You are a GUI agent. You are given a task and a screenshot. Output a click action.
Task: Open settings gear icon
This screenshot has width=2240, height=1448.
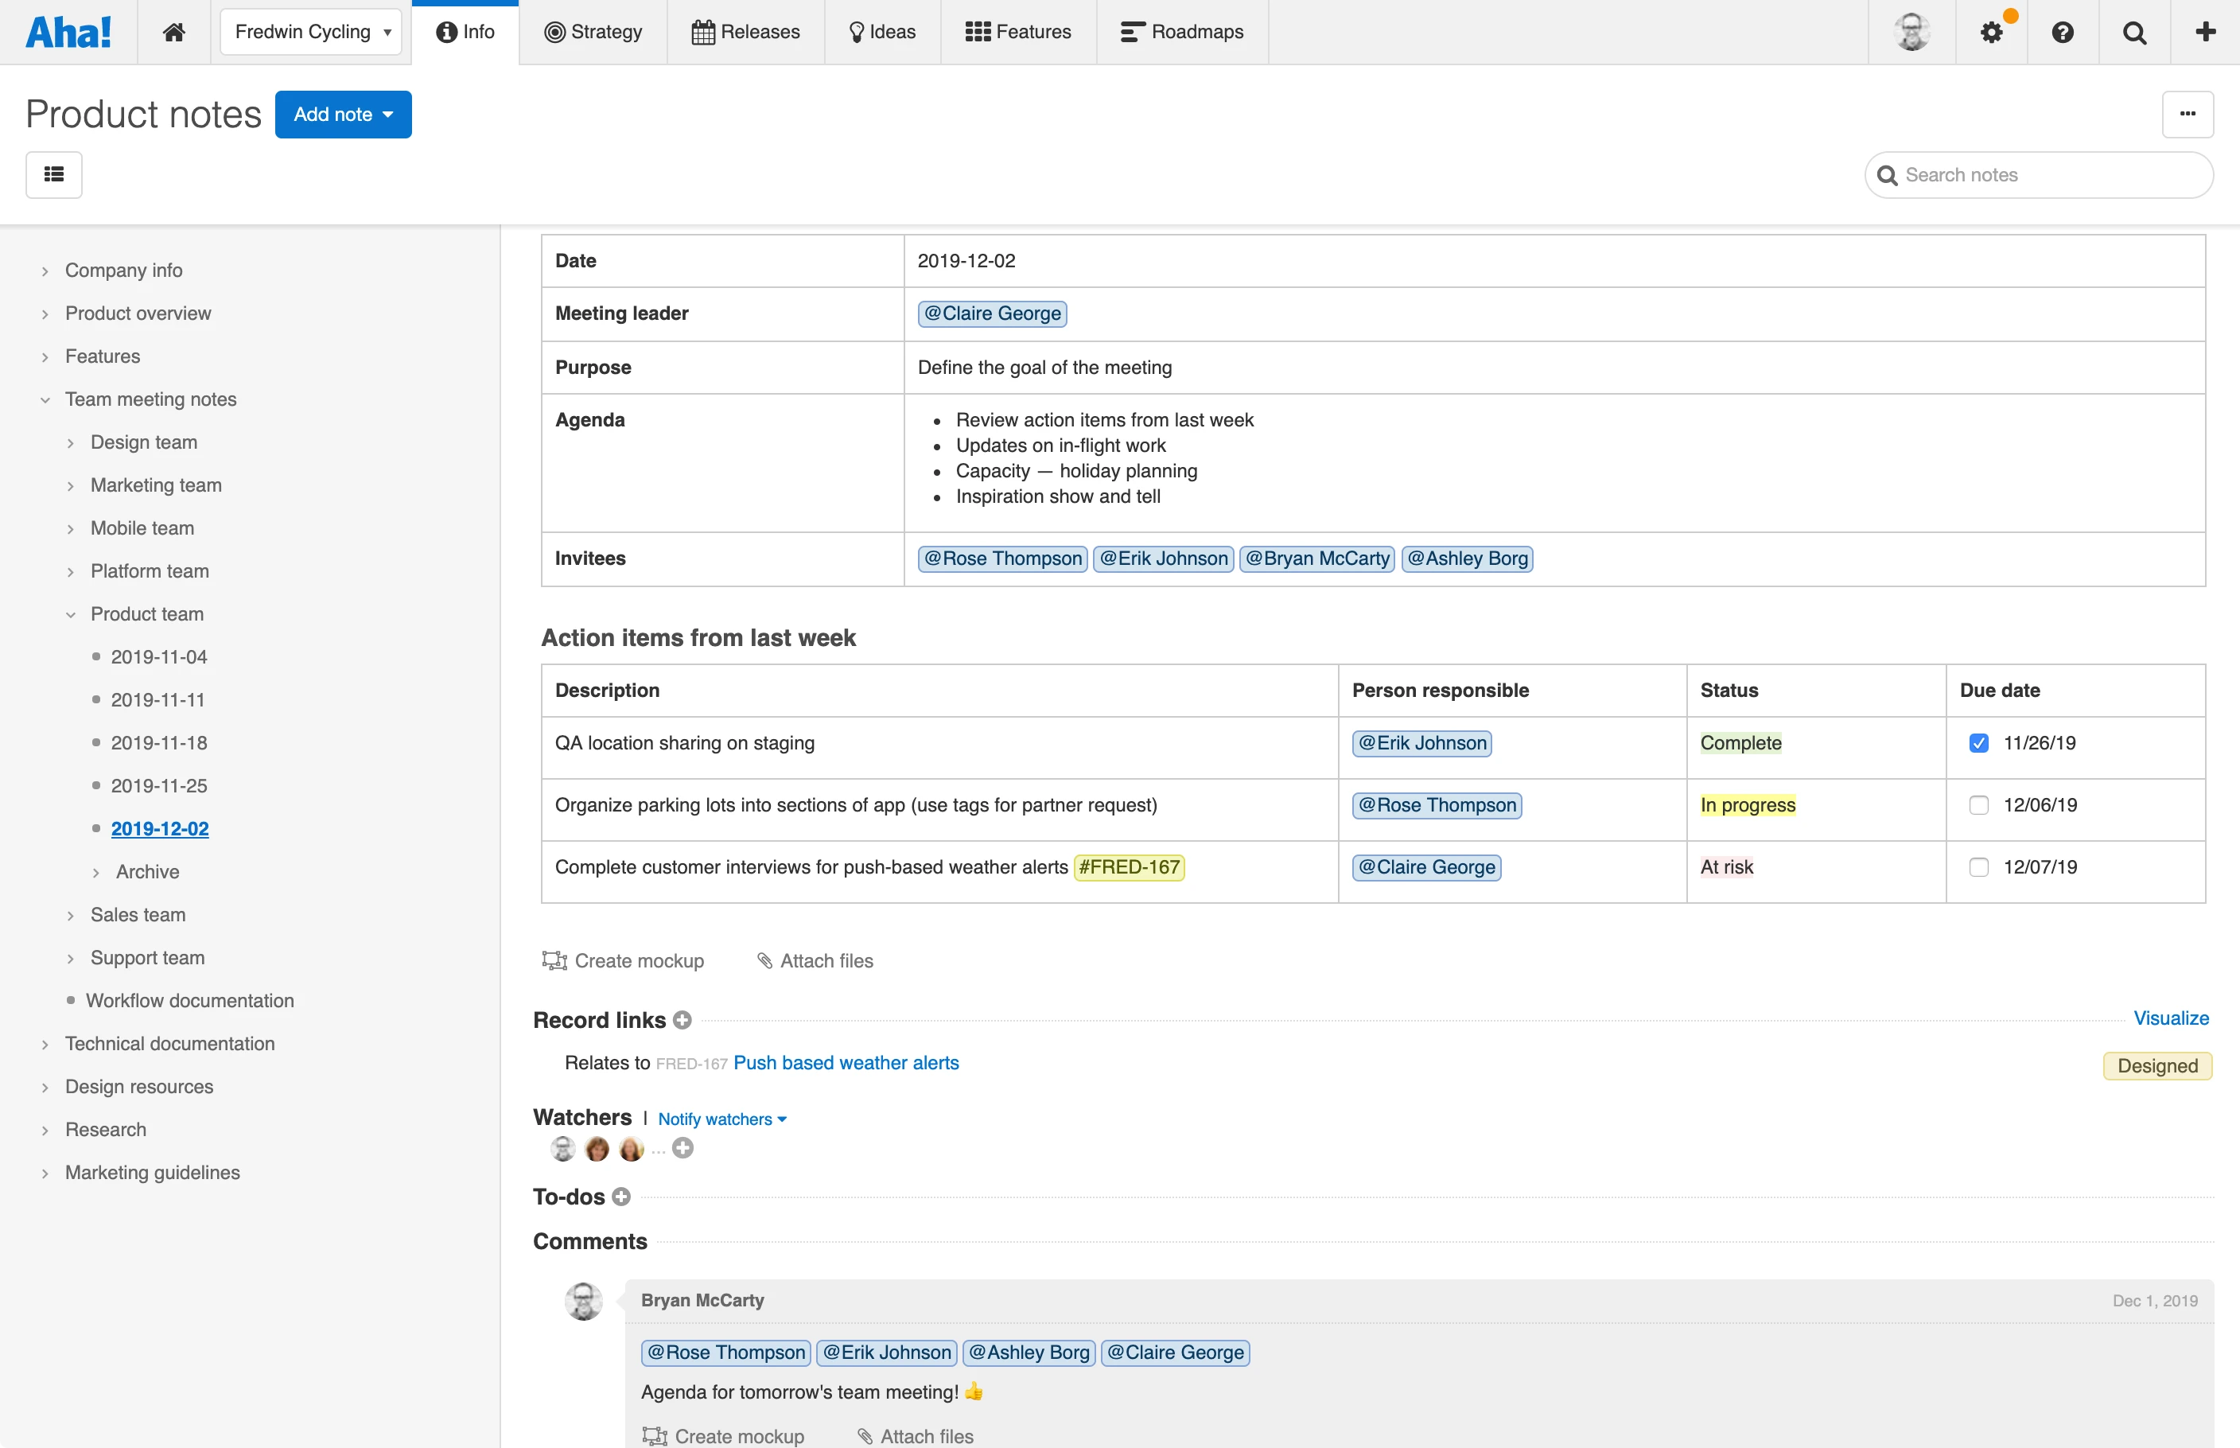click(x=1991, y=32)
